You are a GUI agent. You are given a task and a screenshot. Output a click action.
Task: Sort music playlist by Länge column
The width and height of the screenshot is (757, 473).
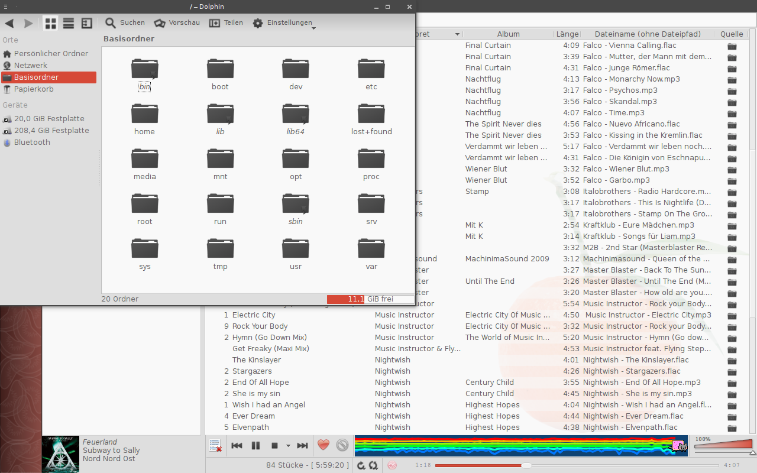pos(567,34)
